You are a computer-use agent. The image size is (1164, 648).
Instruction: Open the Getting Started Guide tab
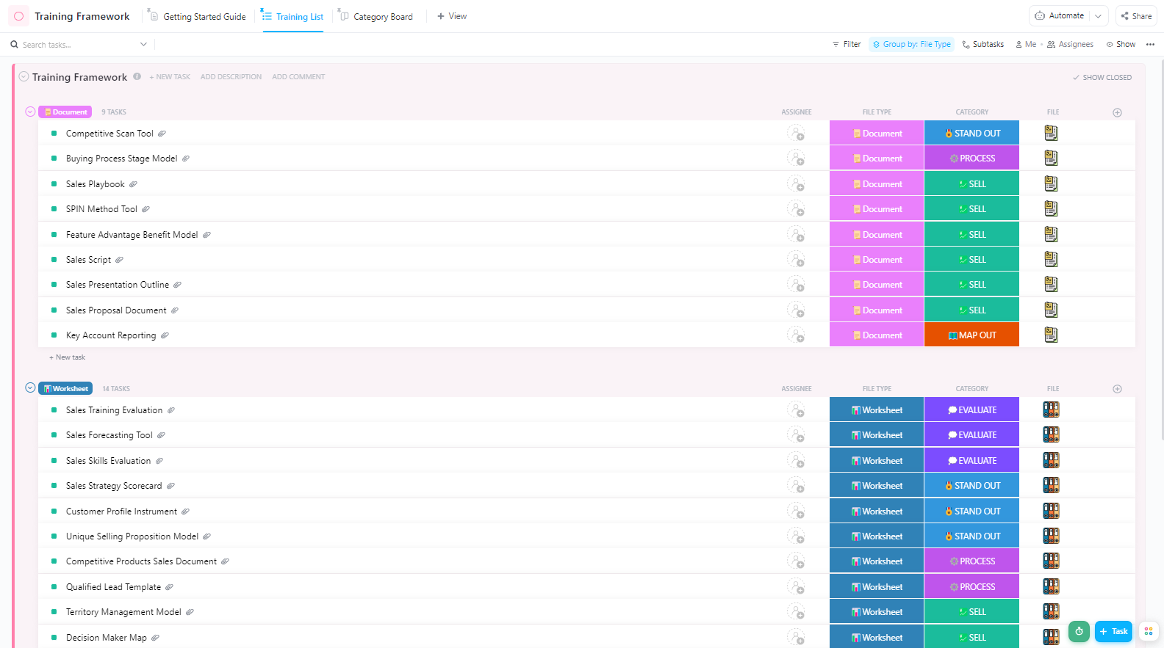(198, 17)
